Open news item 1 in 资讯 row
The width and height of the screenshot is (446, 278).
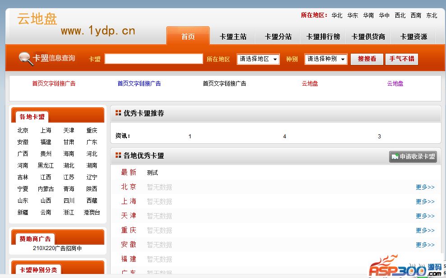190,137
